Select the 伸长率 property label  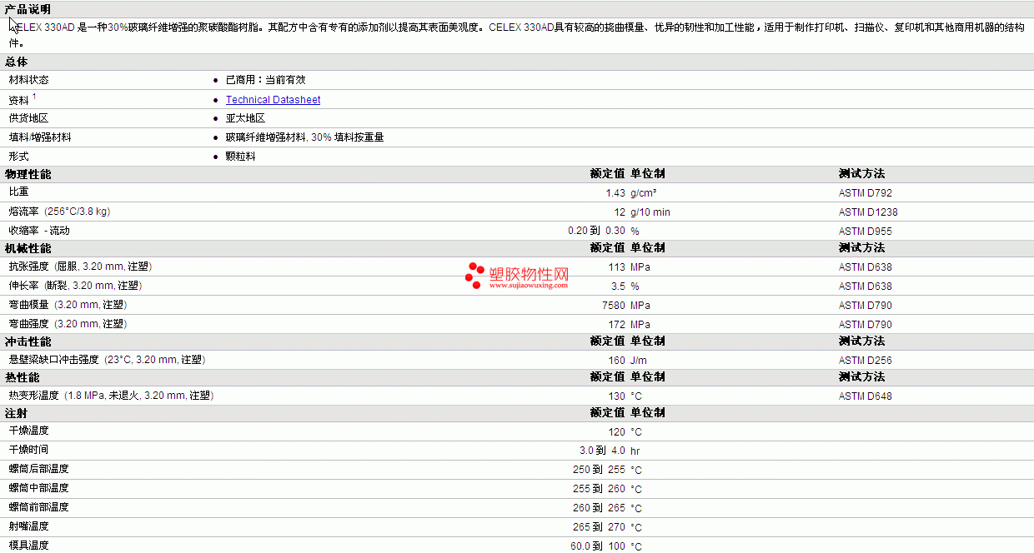75,286
